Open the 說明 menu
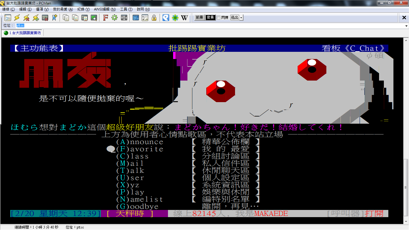 pos(143,9)
